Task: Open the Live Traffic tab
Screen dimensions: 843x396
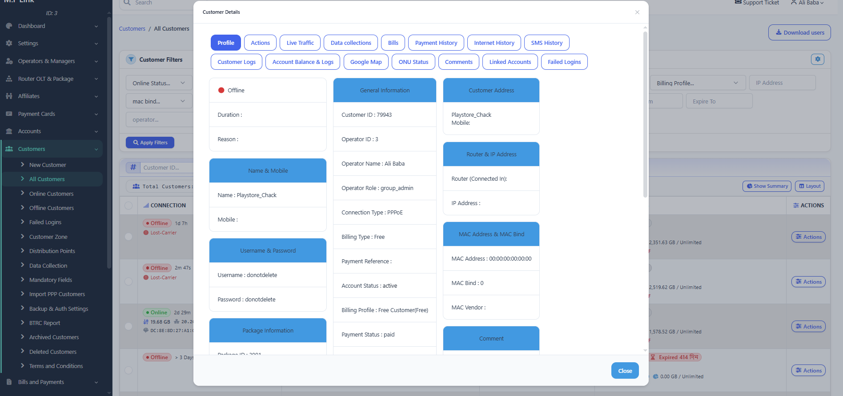Action: (300, 43)
